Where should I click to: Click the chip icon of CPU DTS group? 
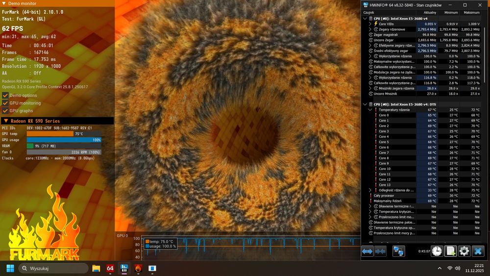pos(370,104)
